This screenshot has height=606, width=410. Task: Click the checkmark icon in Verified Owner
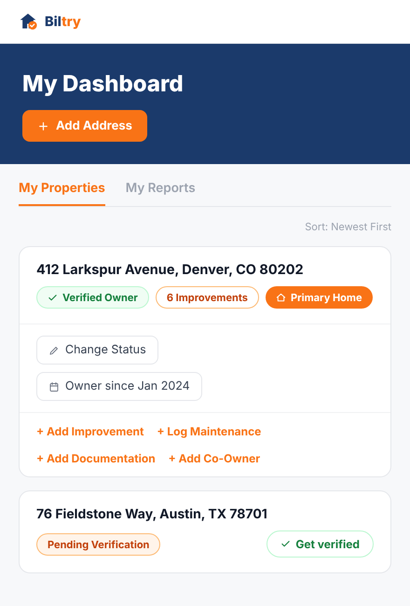53,298
